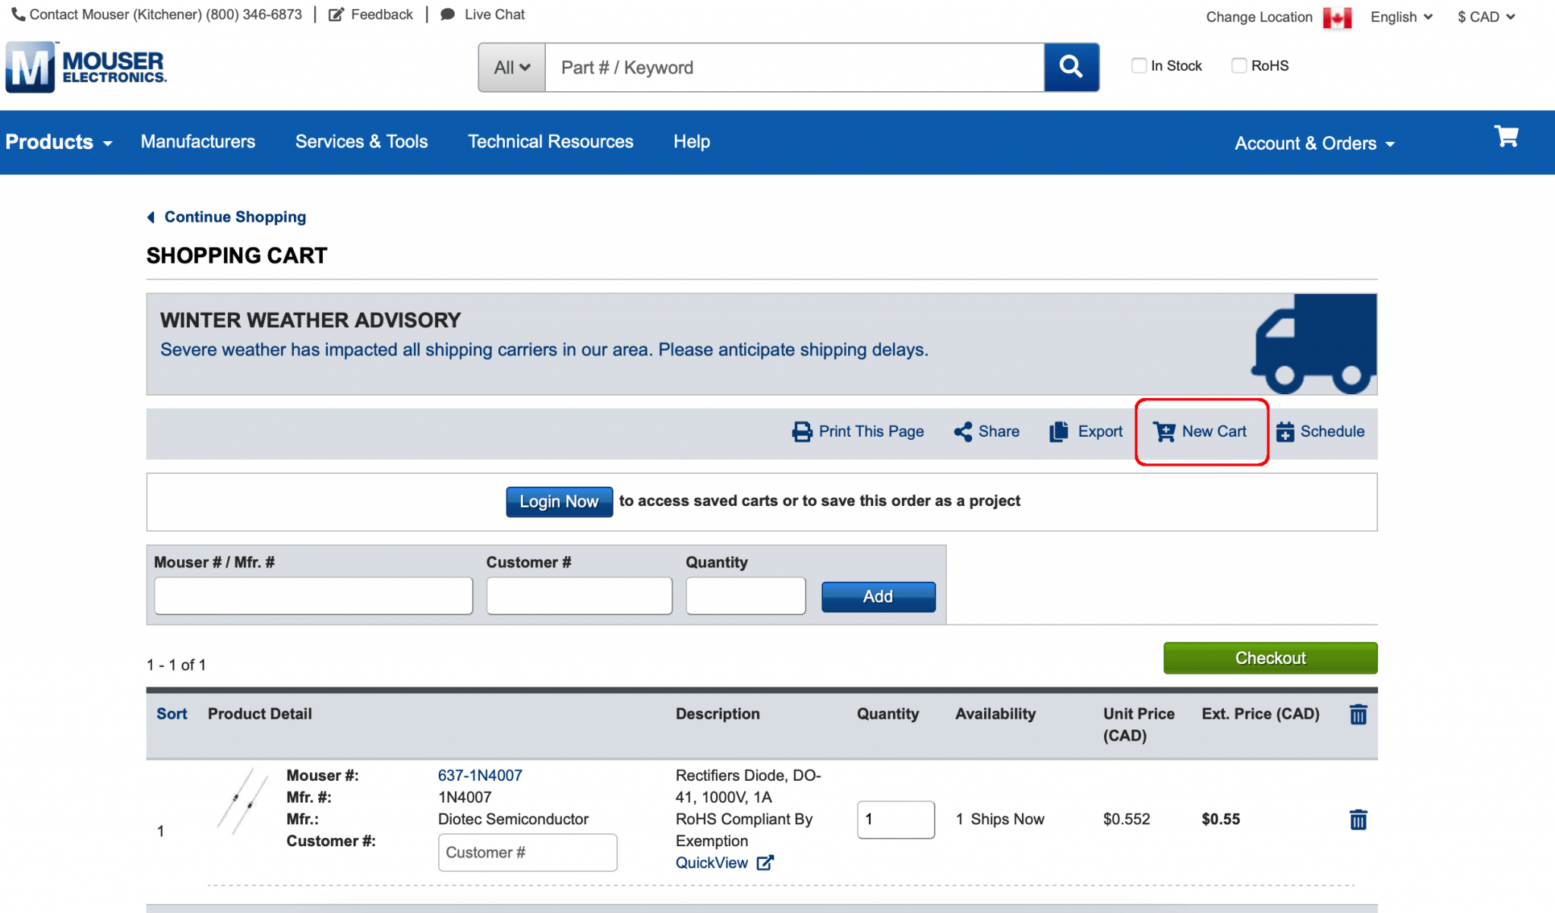The image size is (1555, 913).
Task: Click the Export documents icon
Action: 1058,431
